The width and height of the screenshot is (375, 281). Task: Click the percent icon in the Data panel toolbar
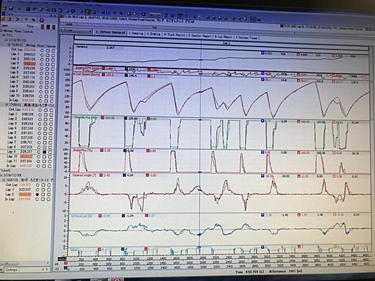point(34,20)
